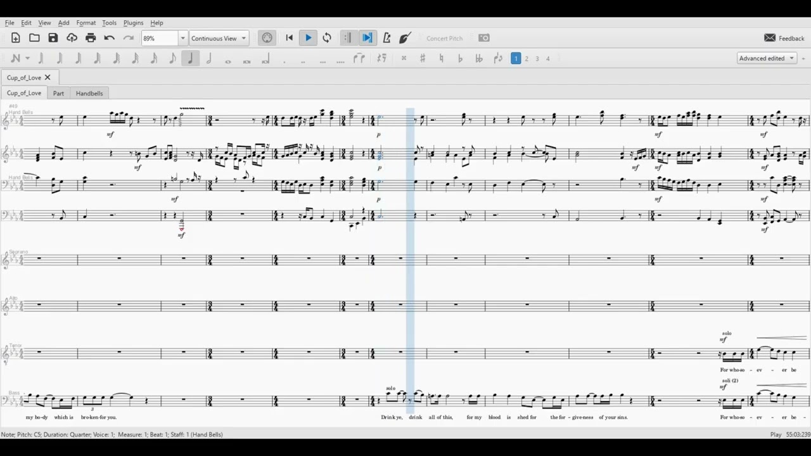This screenshot has width=811, height=456.
Task: Toggle the metronome during playback
Action: click(x=386, y=38)
